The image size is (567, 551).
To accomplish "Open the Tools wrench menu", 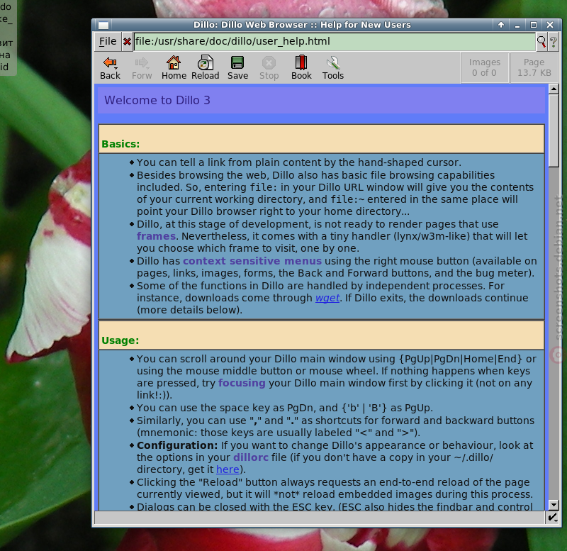I will pos(333,68).
